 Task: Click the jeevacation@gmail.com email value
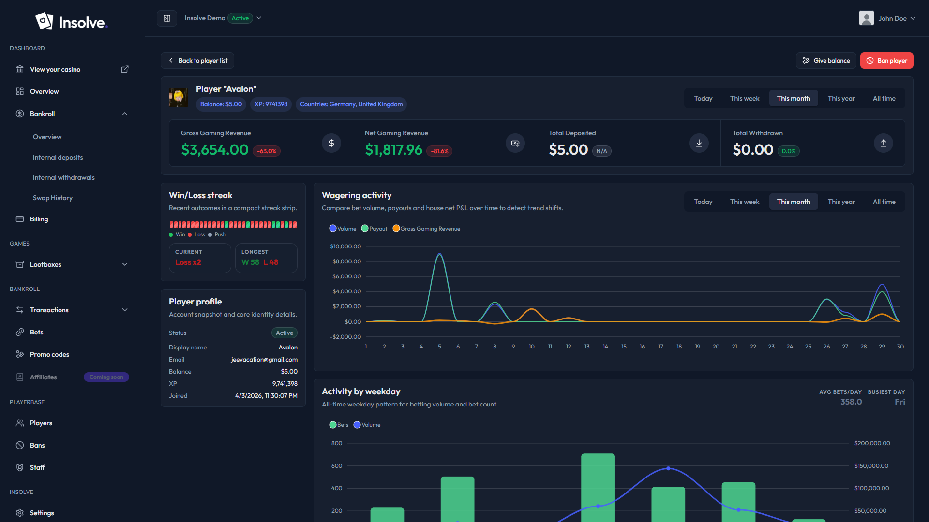264,360
